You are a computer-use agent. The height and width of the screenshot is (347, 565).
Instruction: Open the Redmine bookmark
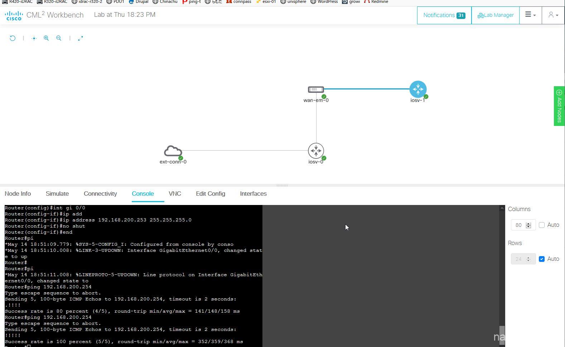click(376, 2)
